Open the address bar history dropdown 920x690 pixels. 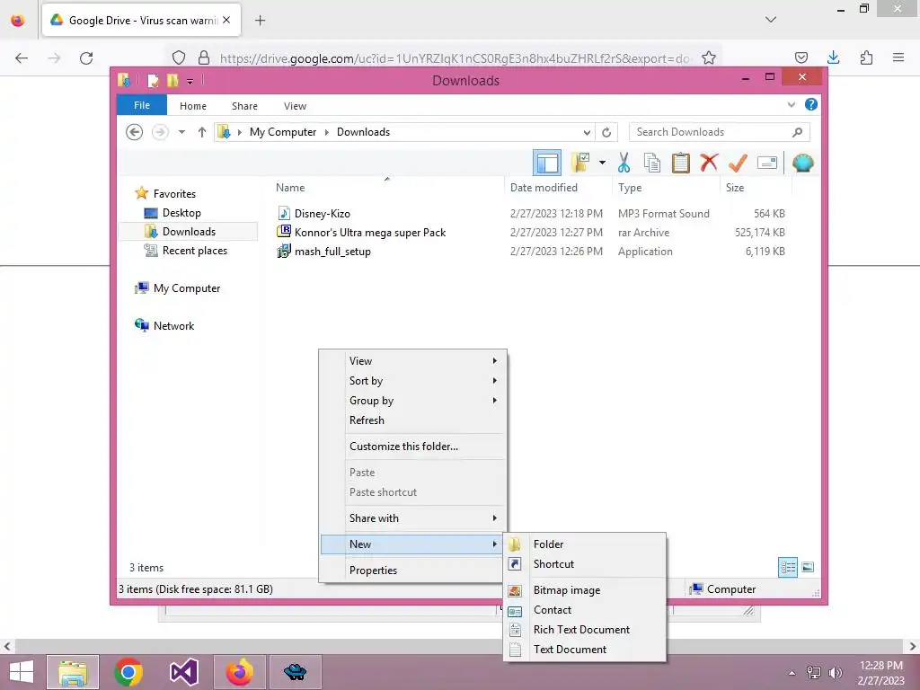click(x=587, y=132)
